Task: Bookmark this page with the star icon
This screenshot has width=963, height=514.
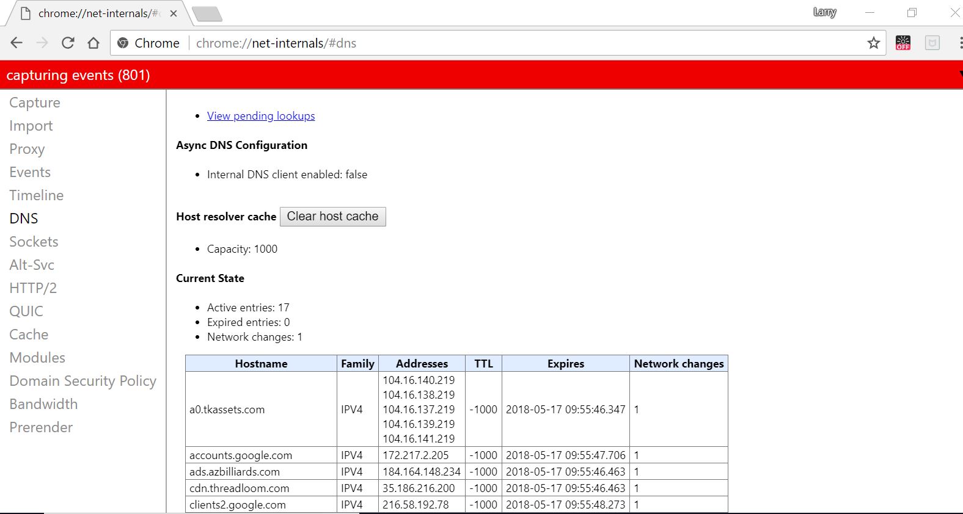Action: pyautogui.click(x=873, y=43)
